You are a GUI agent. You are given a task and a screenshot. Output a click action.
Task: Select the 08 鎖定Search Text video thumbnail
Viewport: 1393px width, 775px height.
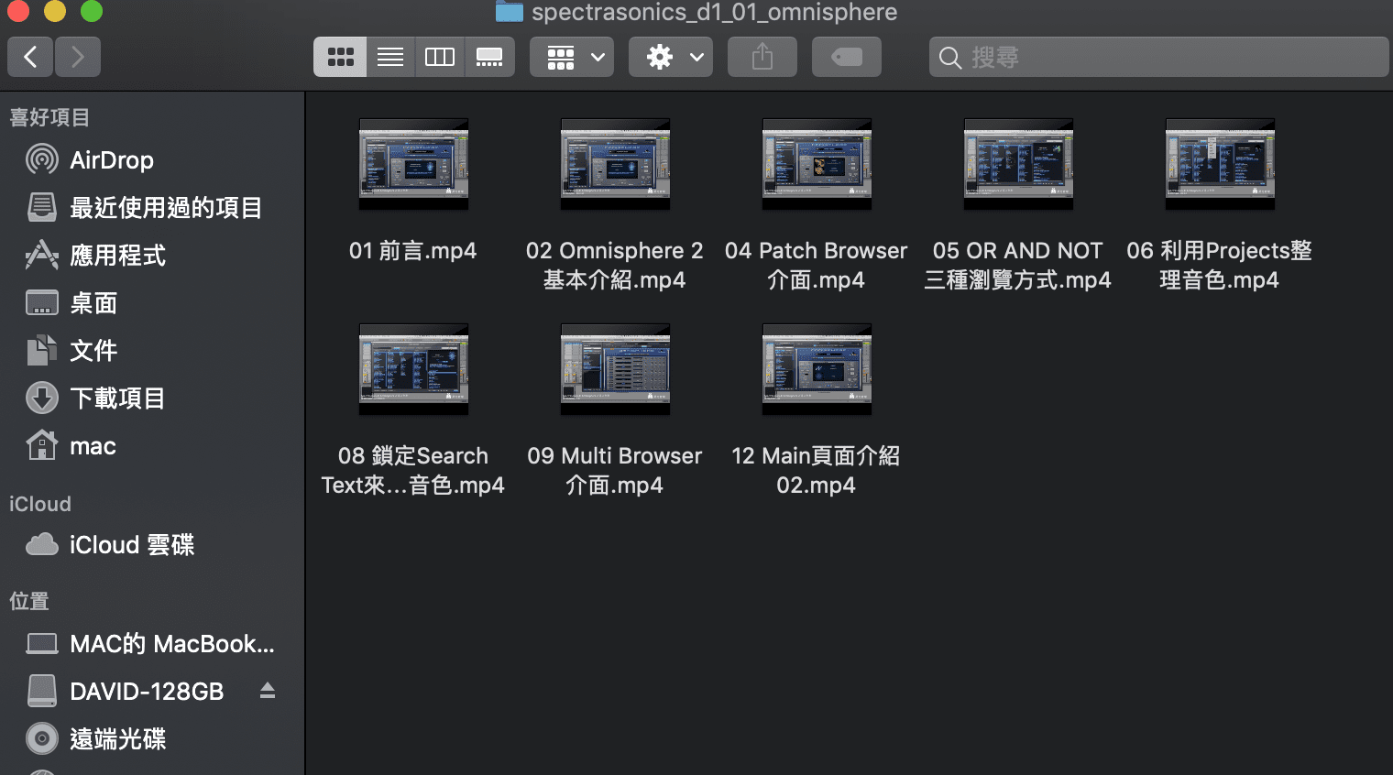pyautogui.click(x=413, y=369)
